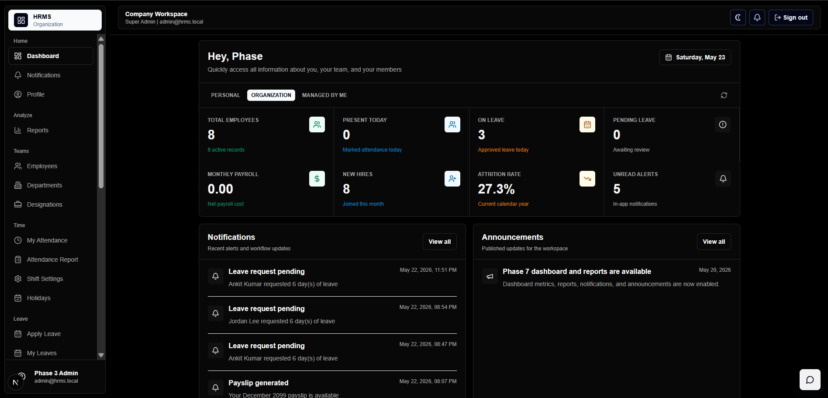Viewport: 828px width, 398px height.
Task: Open Holidays page
Action: [51, 298]
